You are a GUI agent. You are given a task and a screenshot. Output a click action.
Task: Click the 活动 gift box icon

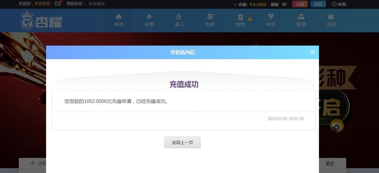coord(331,17)
